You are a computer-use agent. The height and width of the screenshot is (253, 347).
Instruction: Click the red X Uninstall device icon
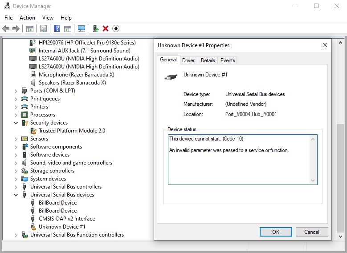click(x=106, y=28)
